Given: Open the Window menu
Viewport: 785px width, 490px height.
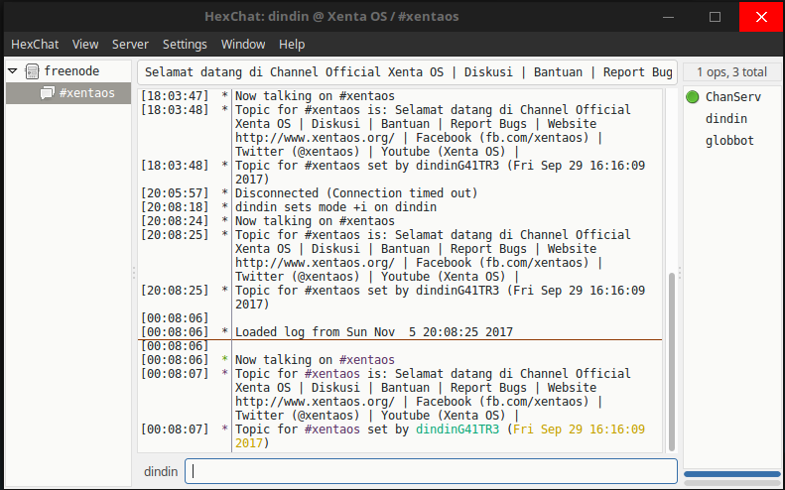Looking at the screenshot, I should pyautogui.click(x=243, y=45).
